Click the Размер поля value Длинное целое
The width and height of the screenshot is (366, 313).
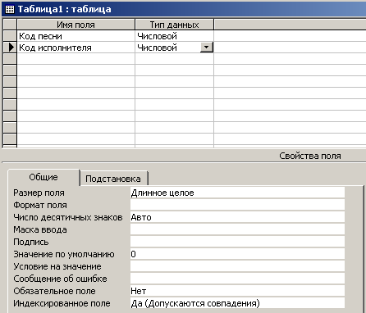pyautogui.click(x=237, y=193)
